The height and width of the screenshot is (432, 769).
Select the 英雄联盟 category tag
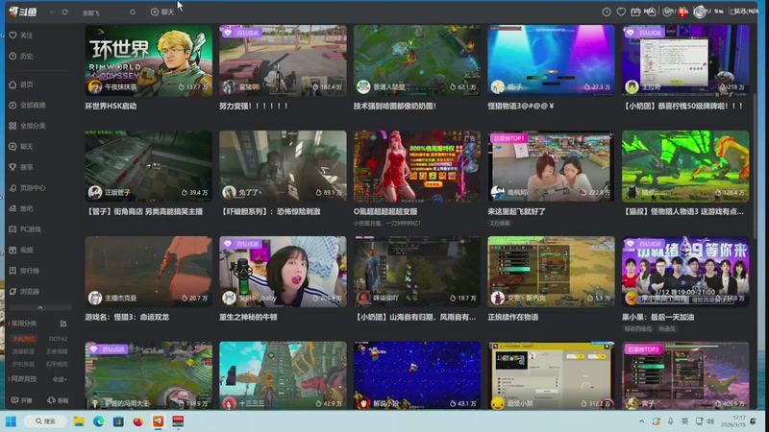point(23,351)
